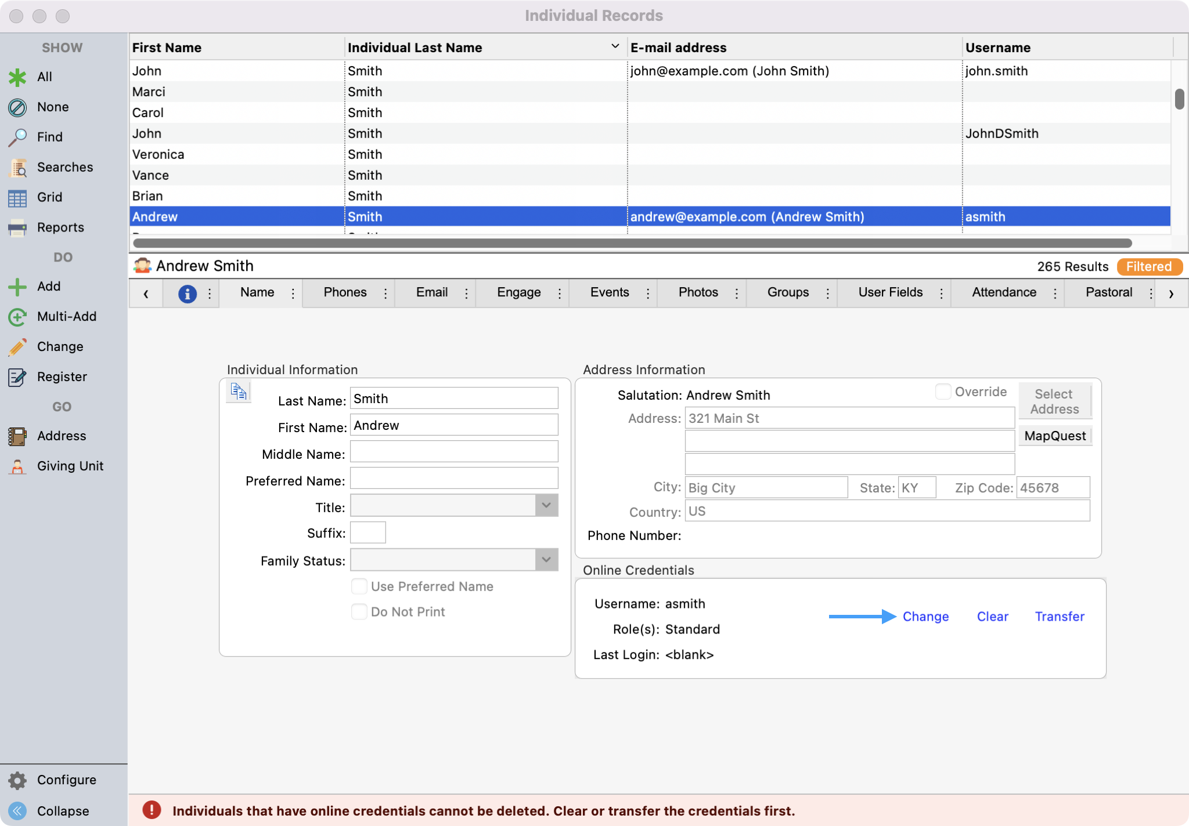
Task: Enable the Override checkbox
Action: [943, 392]
